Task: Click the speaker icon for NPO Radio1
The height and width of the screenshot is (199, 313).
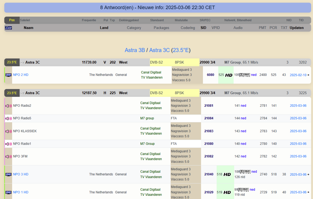Action: 8,144
